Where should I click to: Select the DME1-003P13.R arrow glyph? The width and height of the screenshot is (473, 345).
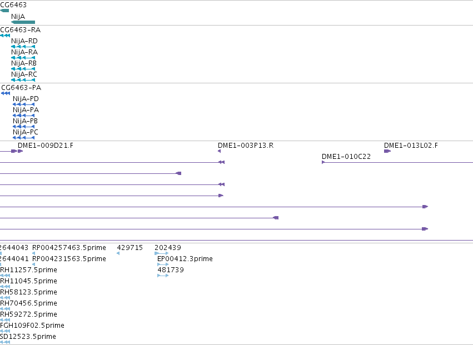pyautogui.click(x=220, y=152)
